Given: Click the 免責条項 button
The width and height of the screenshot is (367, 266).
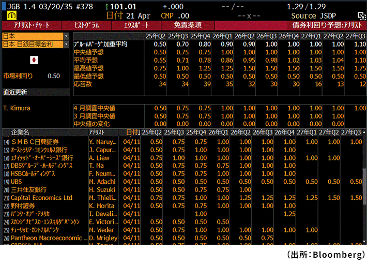Looking at the screenshot, I should (188, 25).
